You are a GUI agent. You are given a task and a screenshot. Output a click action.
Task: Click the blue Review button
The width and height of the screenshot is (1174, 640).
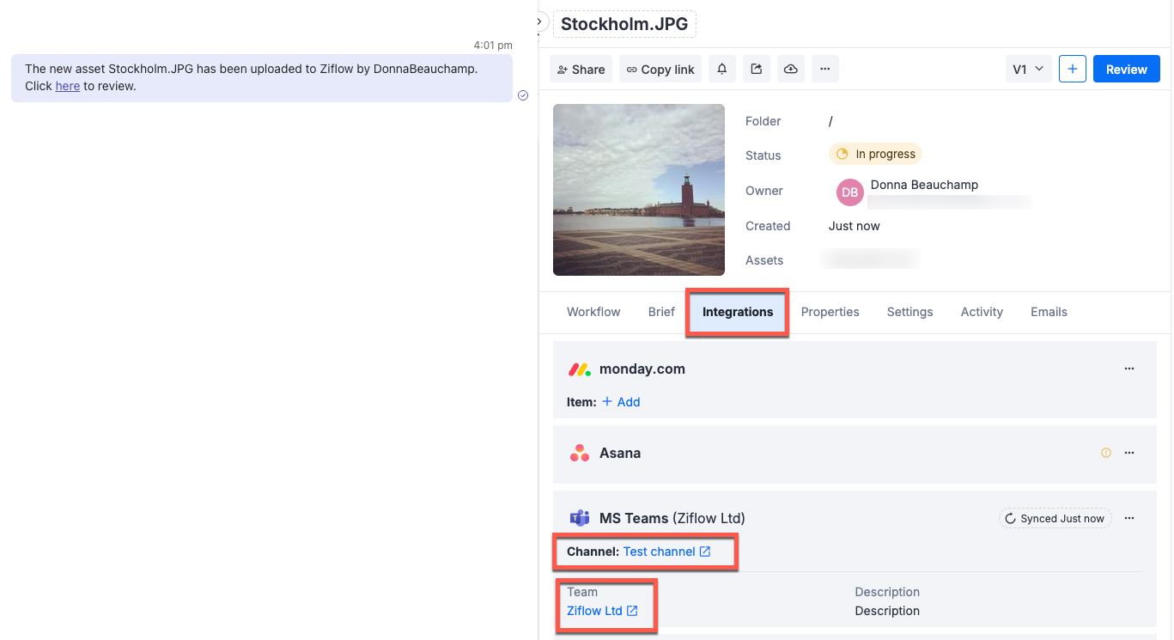pos(1126,69)
